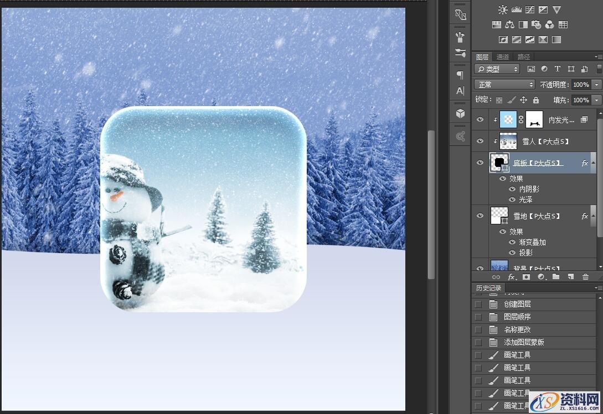Switch to the 路径 tab

coord(523,57)
